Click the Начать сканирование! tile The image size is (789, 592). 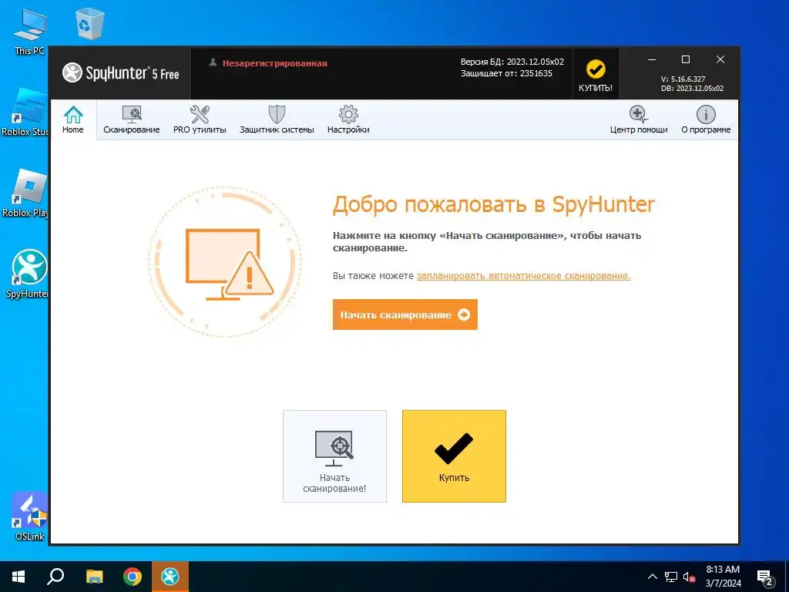point(334,456)
